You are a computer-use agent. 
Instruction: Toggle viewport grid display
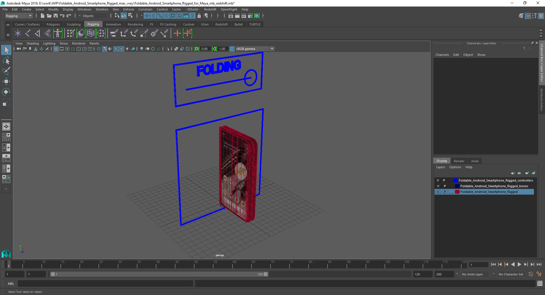tap(56, 49)
